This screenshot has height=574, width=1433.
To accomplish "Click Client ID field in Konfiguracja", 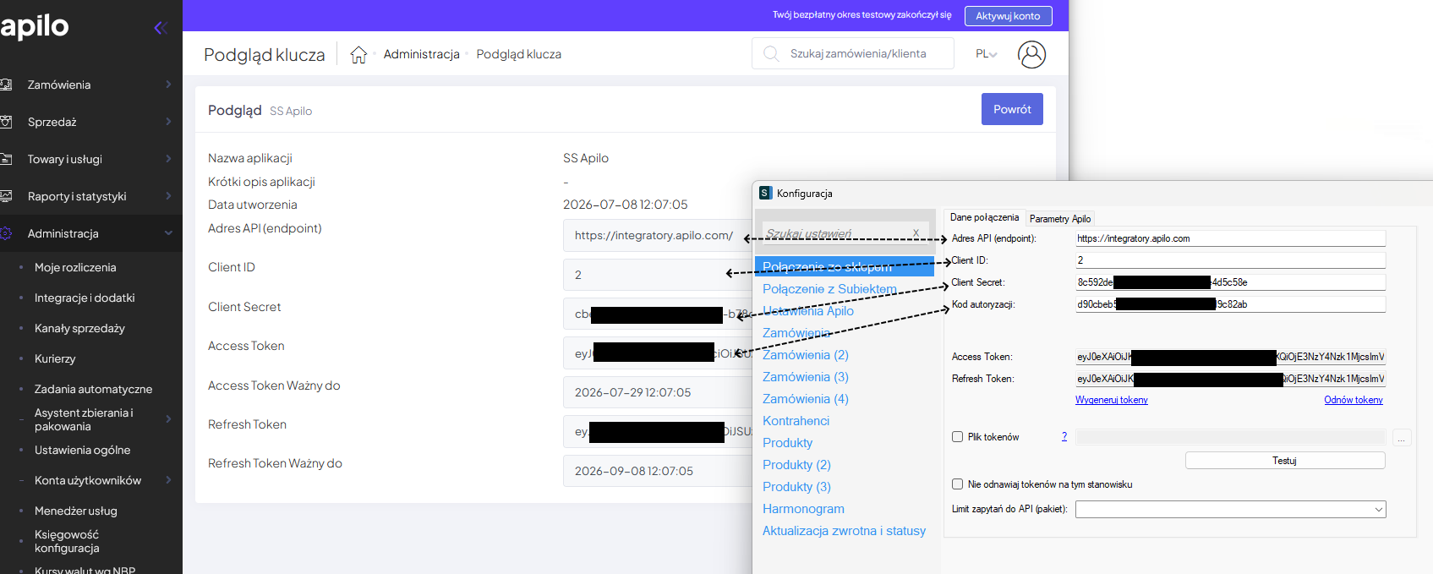I will click(1230, 260).
